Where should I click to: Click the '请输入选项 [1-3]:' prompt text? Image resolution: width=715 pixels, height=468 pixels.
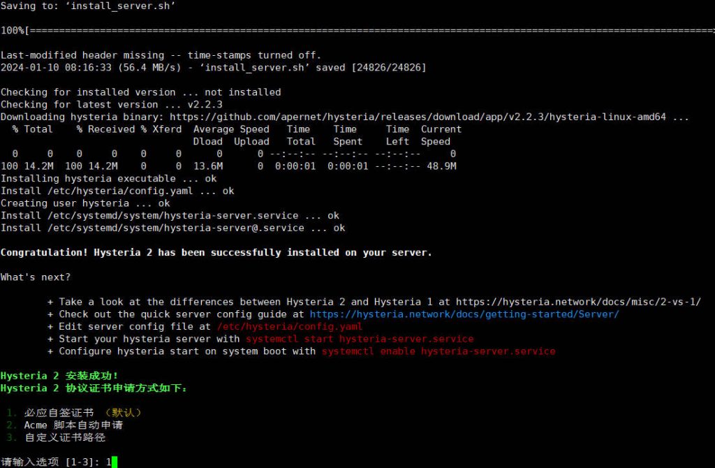point(50,462)
